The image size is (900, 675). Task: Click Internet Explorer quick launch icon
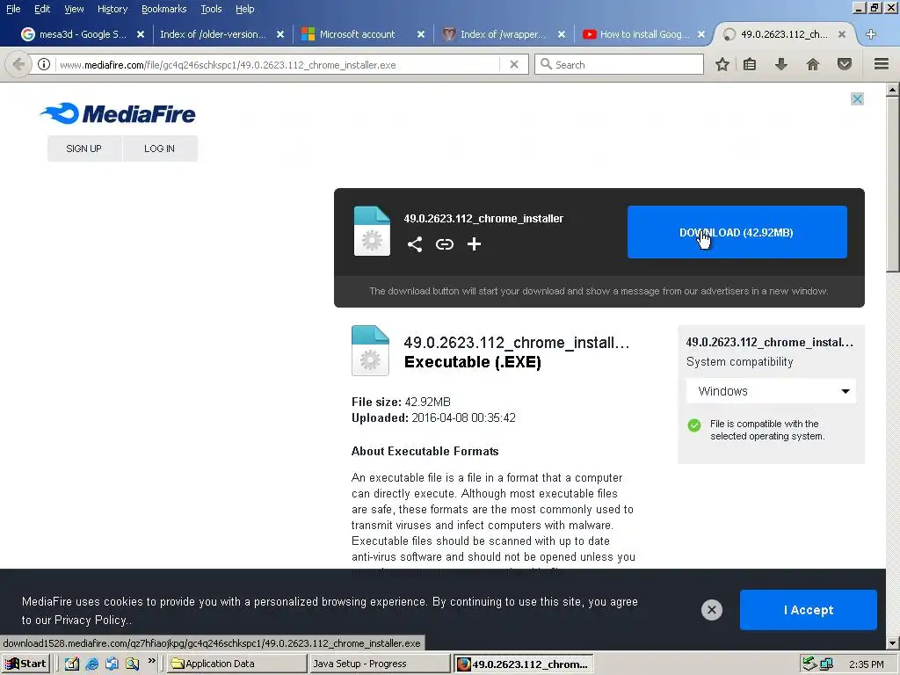91,664
